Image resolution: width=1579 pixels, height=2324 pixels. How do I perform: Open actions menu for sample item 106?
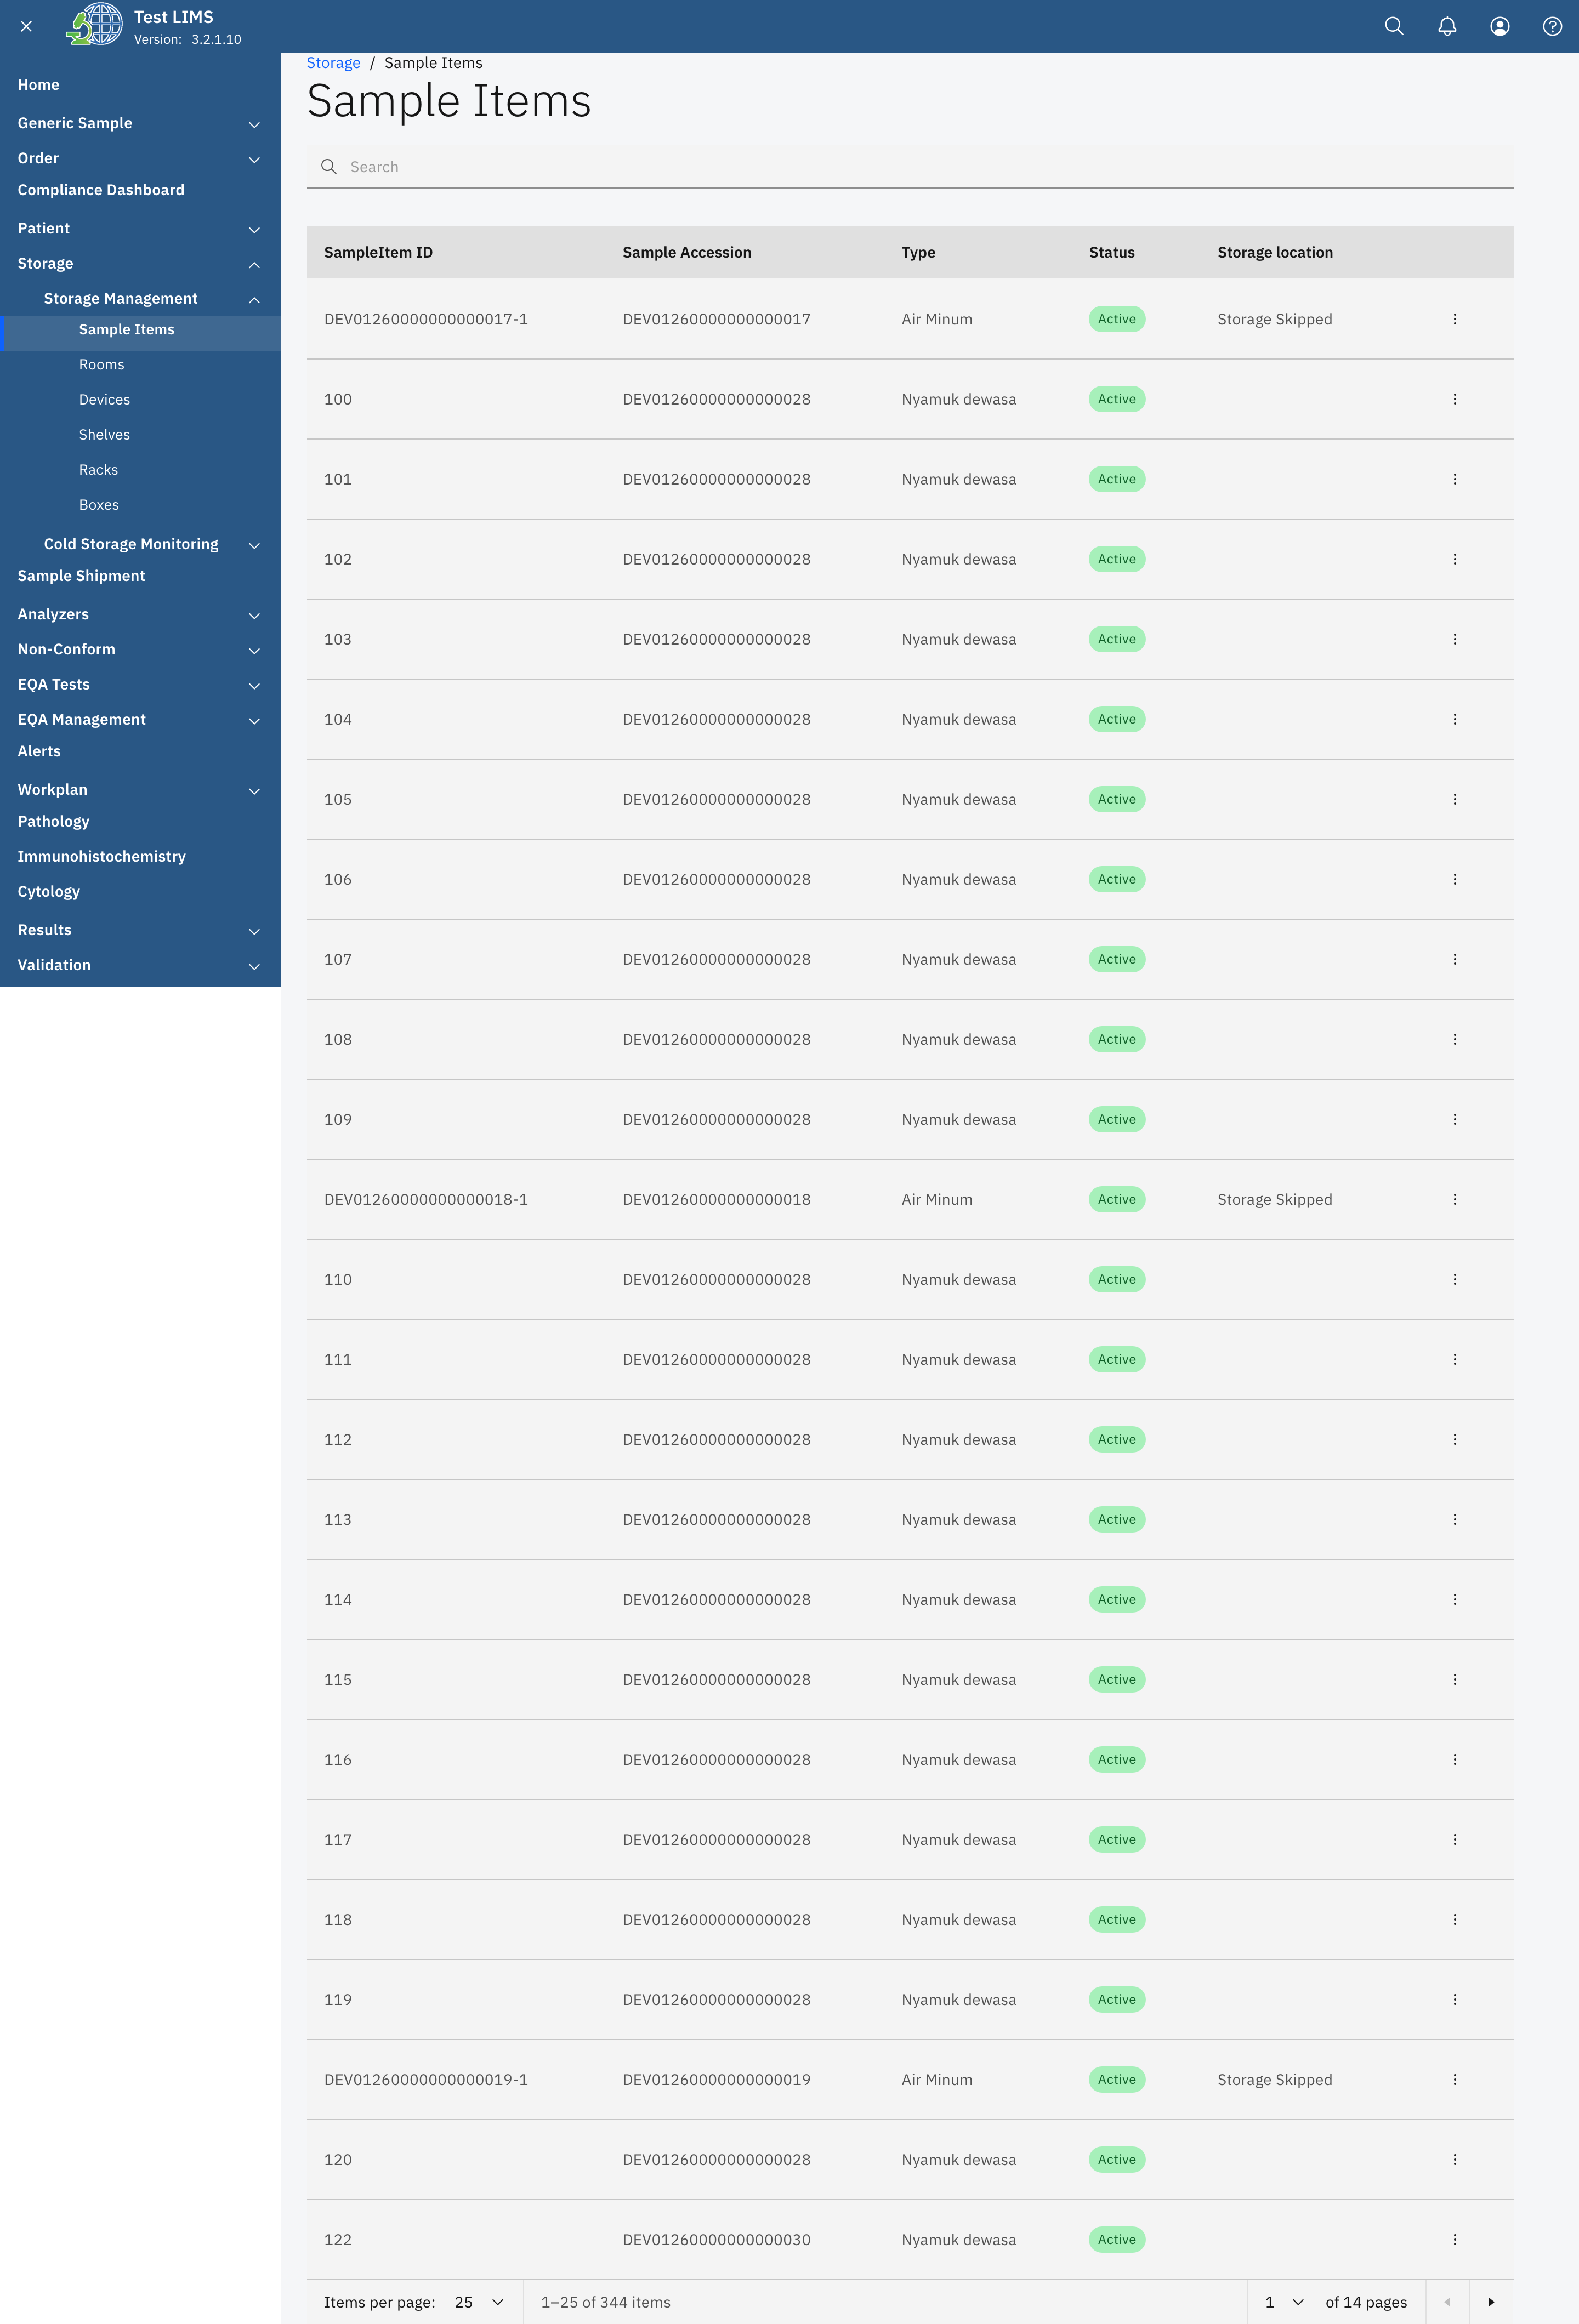pos(1454,879)
